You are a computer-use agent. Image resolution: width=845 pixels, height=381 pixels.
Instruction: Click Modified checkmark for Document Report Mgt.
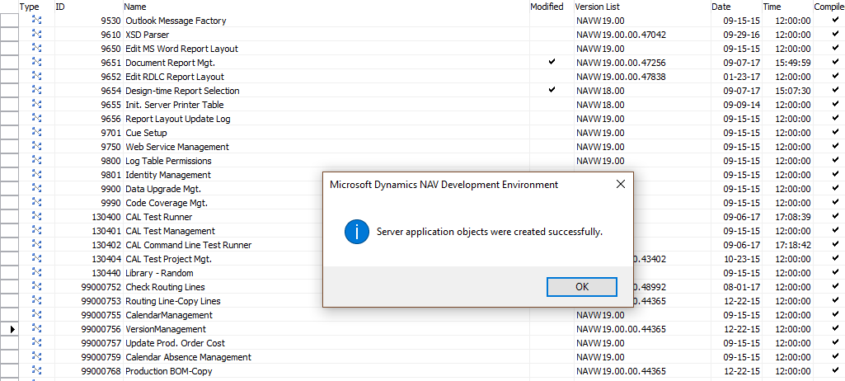552,62
